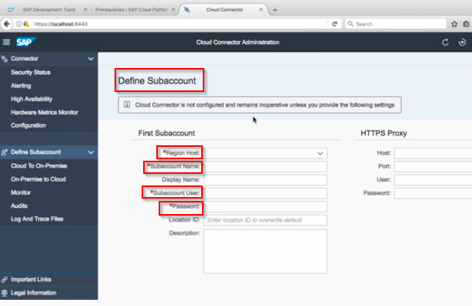Open the hamburger navigation menu

(x=6, y=42)
